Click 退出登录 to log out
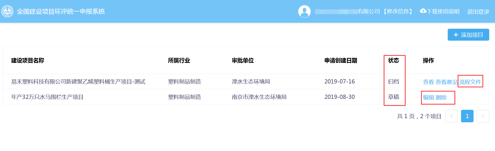The image size is (495, 151). pos(478,12)
